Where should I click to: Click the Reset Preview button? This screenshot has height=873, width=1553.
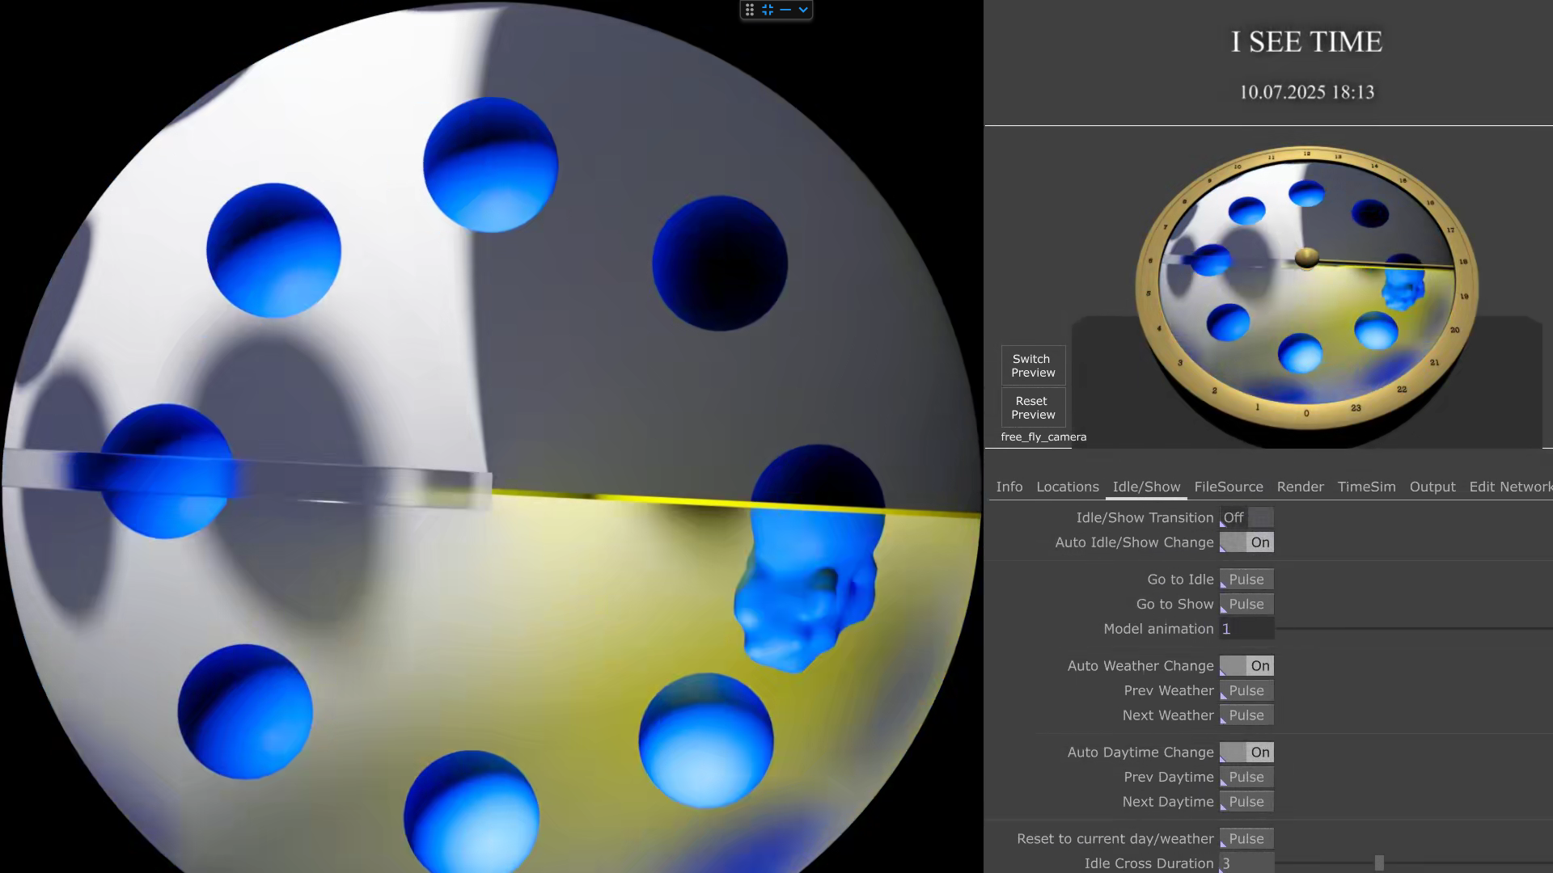[1033, 407]
